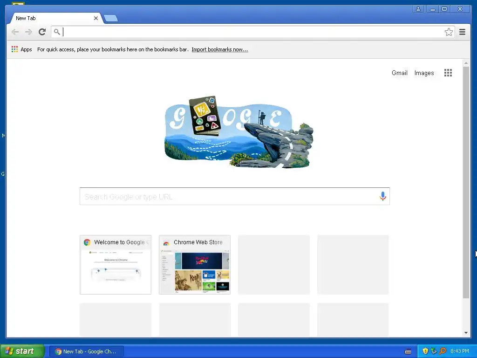Go forward with the forward arrow
477x358 pixels.
click(28, 32)
